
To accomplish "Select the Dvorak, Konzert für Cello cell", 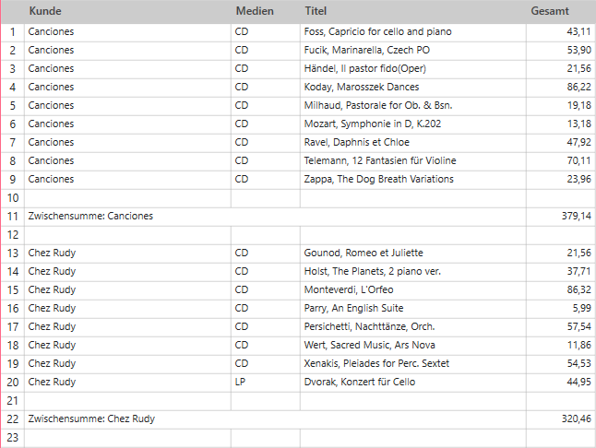I will click(x=360, y=383).
